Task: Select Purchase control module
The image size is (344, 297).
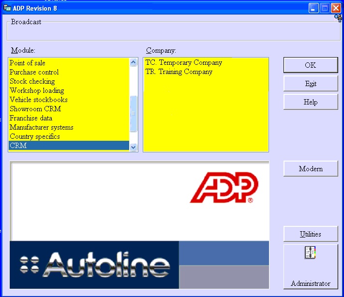Action: click(69, 72)
